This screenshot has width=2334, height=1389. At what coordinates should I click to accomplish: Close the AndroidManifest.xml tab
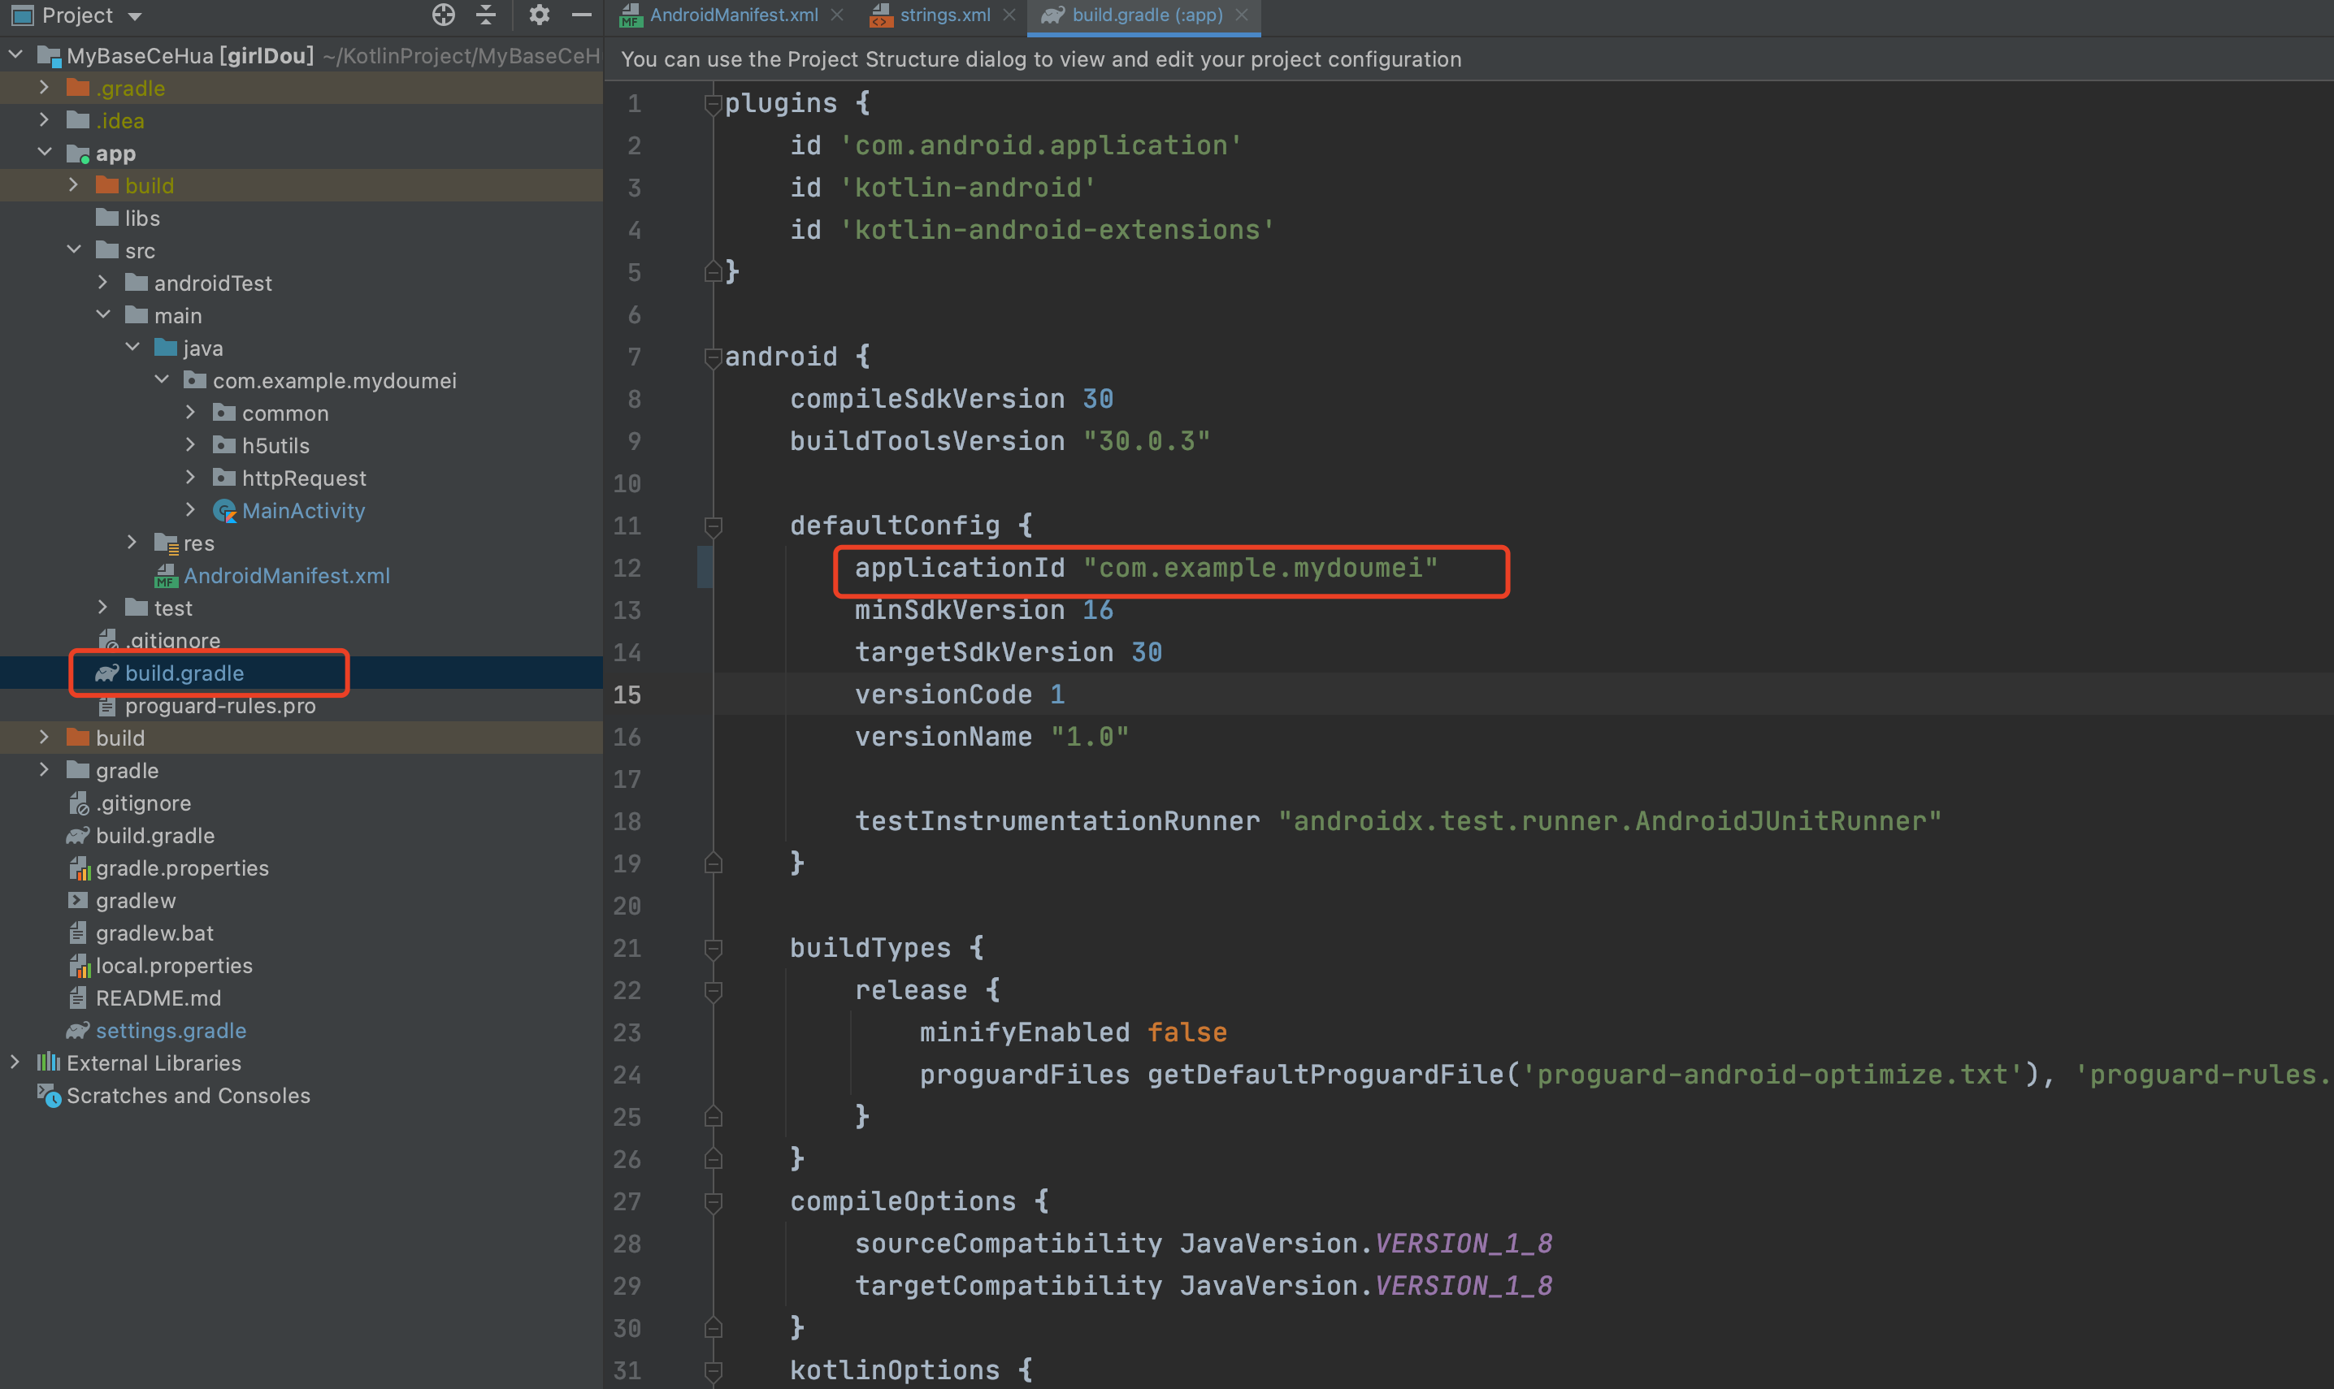(837, 15)
